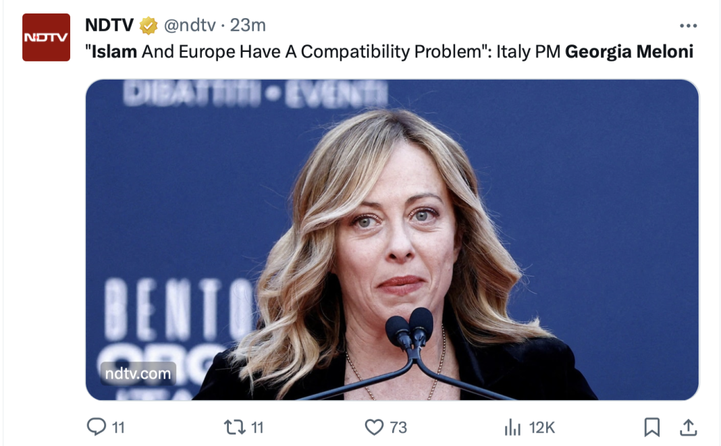721x446 pixels.
Task: Open the three-dot more options menu
Action: pyautogui.click(x=688, y=26)
